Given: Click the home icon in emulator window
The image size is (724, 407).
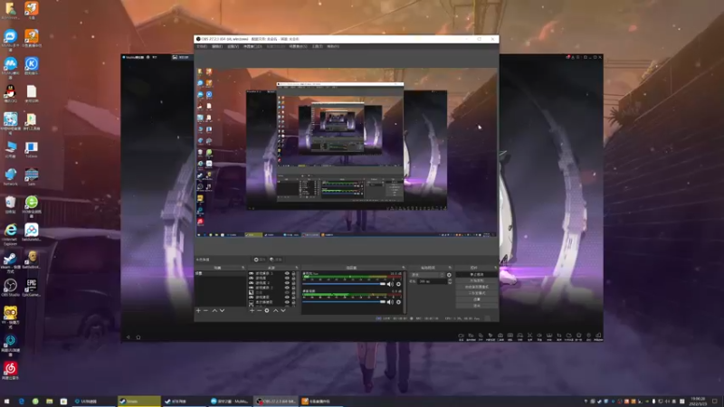Looking at the screenshot, I should [138, 337].
